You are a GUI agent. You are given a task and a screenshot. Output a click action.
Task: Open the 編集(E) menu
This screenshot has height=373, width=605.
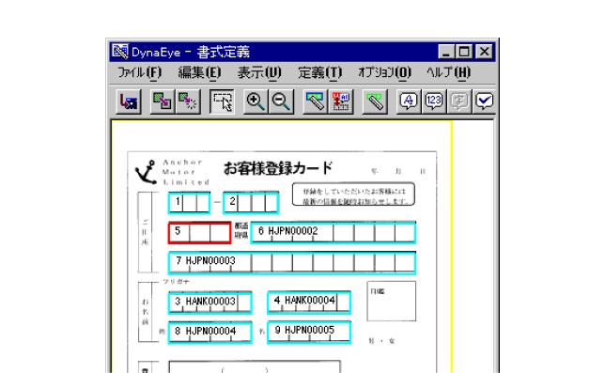[x=199, y=72]
